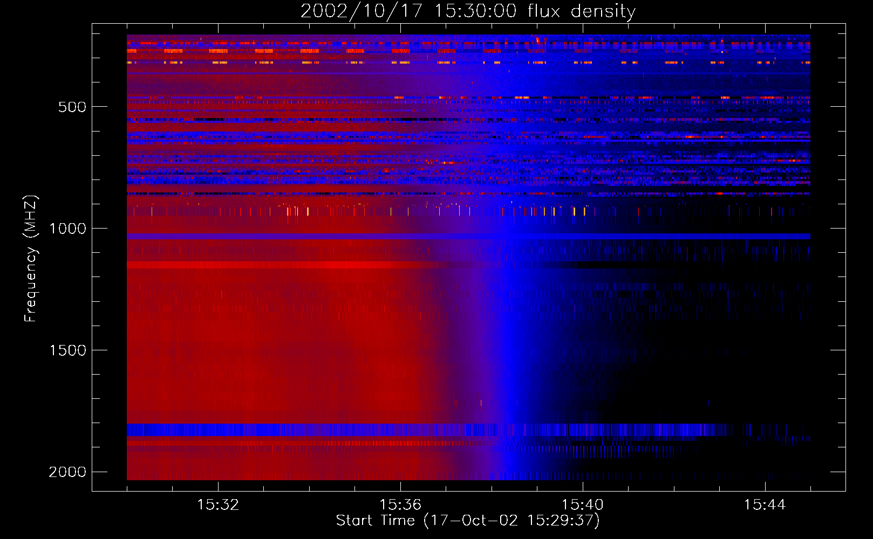Click the 15:36 time tick label
Viewport: 873px width, 539px height.
coord(400,505)
